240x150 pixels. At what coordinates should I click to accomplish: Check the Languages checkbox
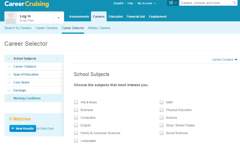click(76, 141)
